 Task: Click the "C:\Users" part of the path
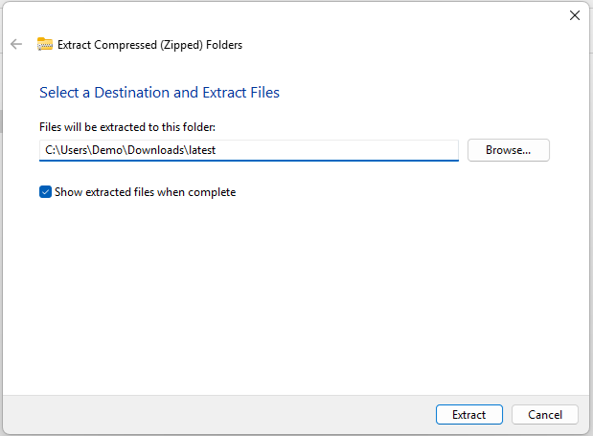[63, 150]
